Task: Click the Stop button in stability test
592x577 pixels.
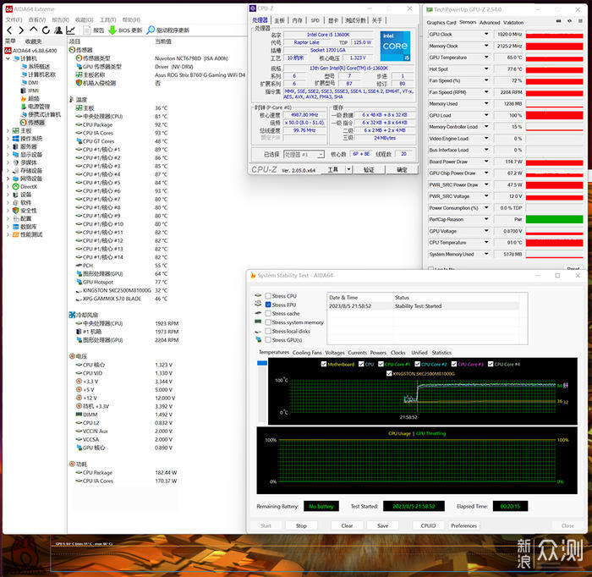Action: coord(301,525)
